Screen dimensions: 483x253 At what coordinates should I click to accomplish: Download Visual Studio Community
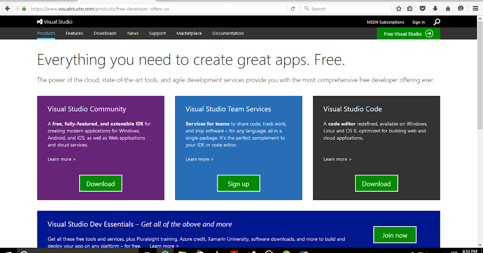click(x=101, y=183)
